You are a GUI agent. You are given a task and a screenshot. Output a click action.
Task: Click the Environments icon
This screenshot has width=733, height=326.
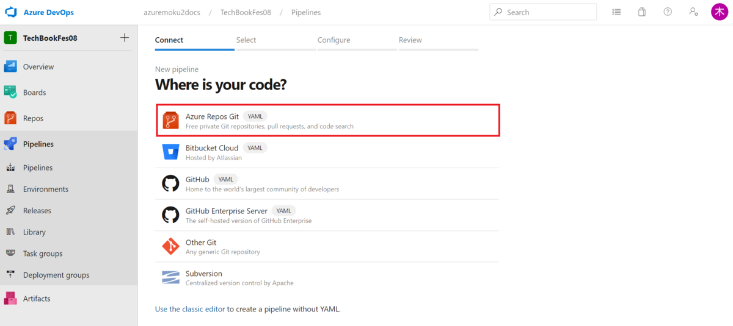coord(10,189)
